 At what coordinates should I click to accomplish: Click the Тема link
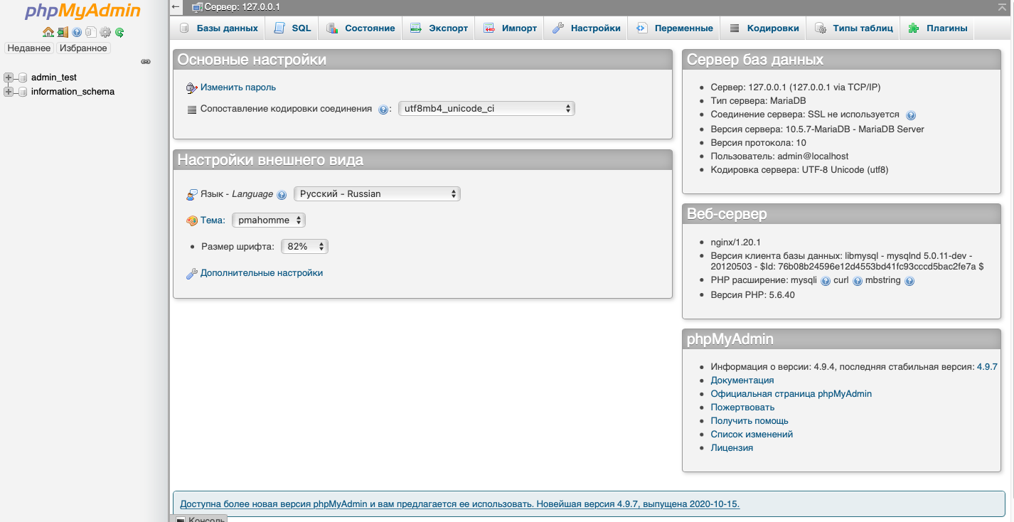point(213,220)
